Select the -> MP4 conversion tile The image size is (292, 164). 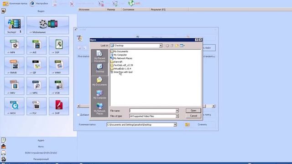coord(14,46)
